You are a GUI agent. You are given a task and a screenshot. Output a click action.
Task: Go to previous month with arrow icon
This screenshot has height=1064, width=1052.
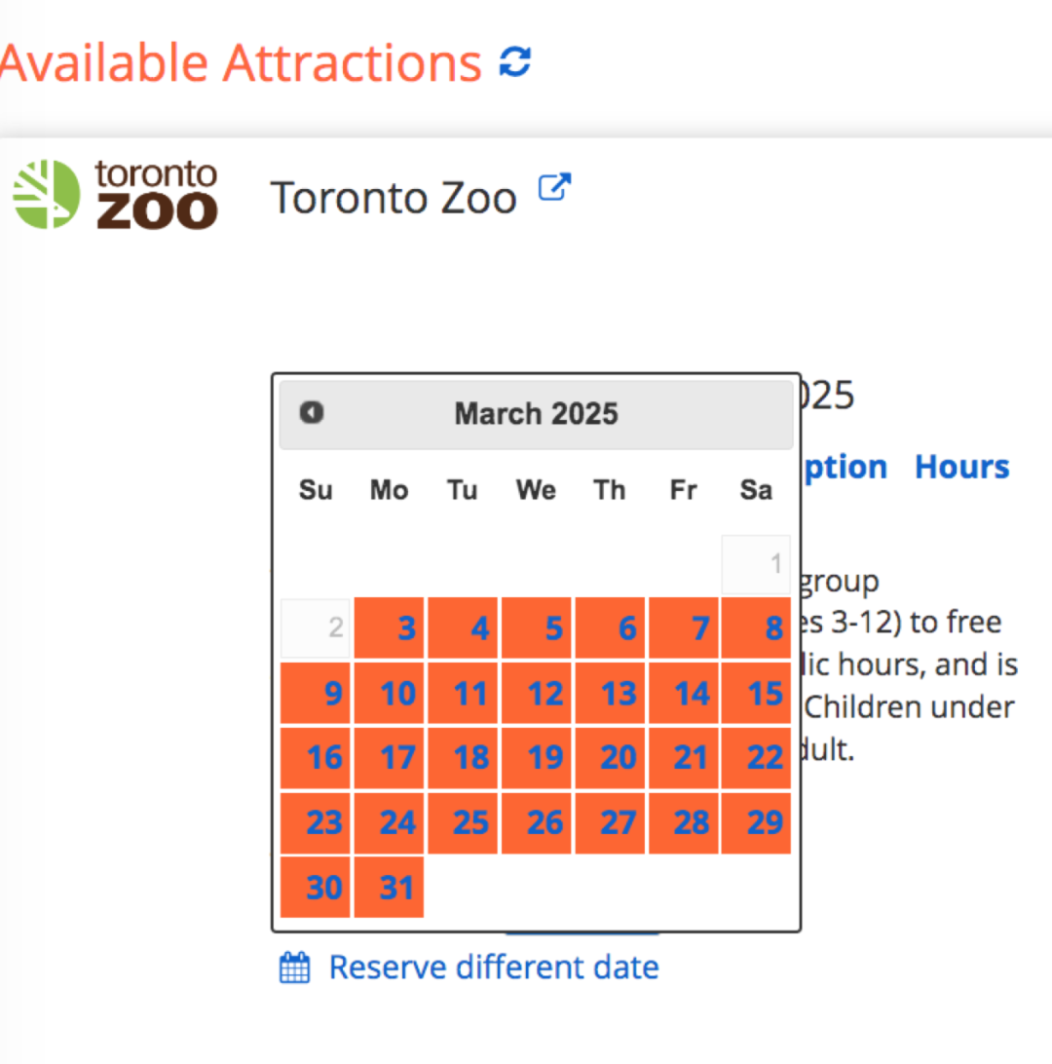tap(312, 412)
